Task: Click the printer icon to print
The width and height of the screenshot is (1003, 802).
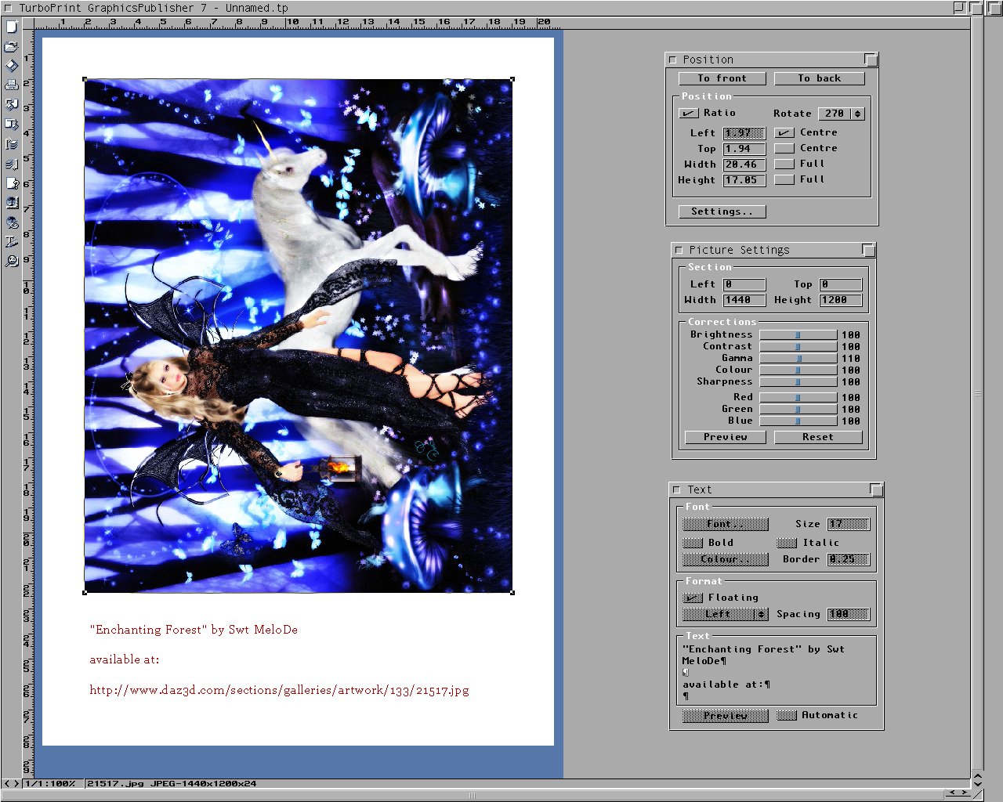Action: point(12,85)
